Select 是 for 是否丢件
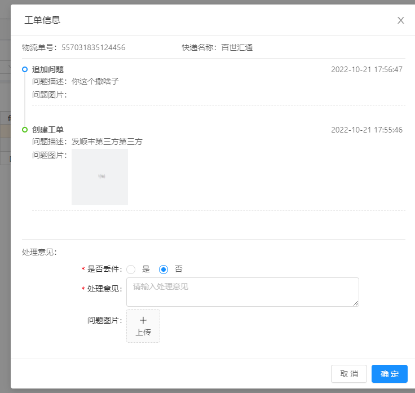This screenshot has width=415, height=393. 131,270
